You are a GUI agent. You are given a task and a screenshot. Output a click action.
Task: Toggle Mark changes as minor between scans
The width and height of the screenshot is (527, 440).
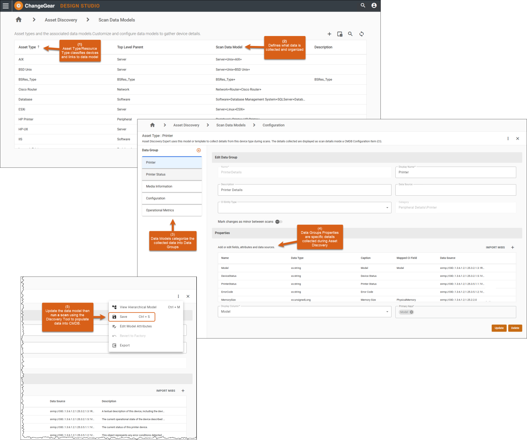279,222
